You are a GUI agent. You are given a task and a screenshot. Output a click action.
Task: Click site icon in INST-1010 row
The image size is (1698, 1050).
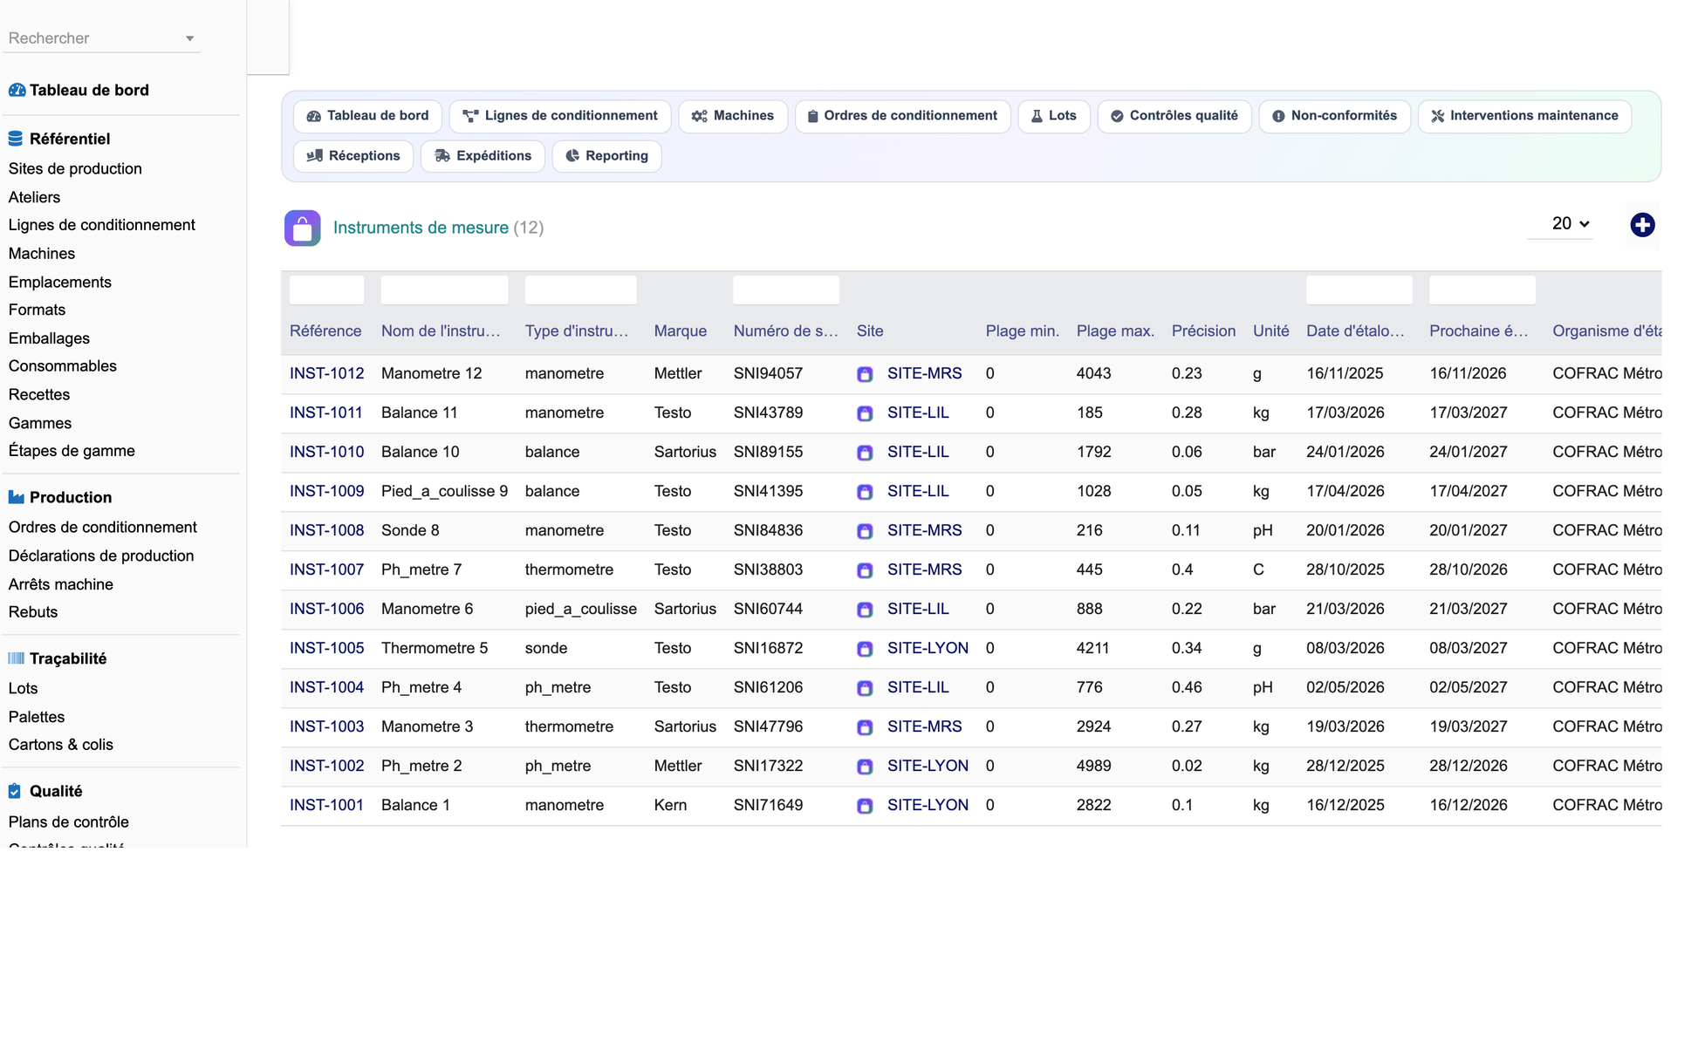[x=865, y=453]
